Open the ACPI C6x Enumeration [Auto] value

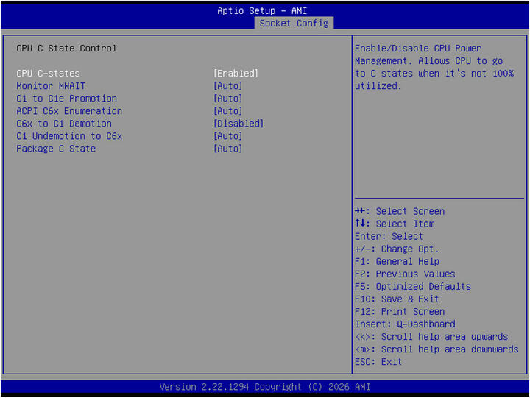click(x=227, y=111)
